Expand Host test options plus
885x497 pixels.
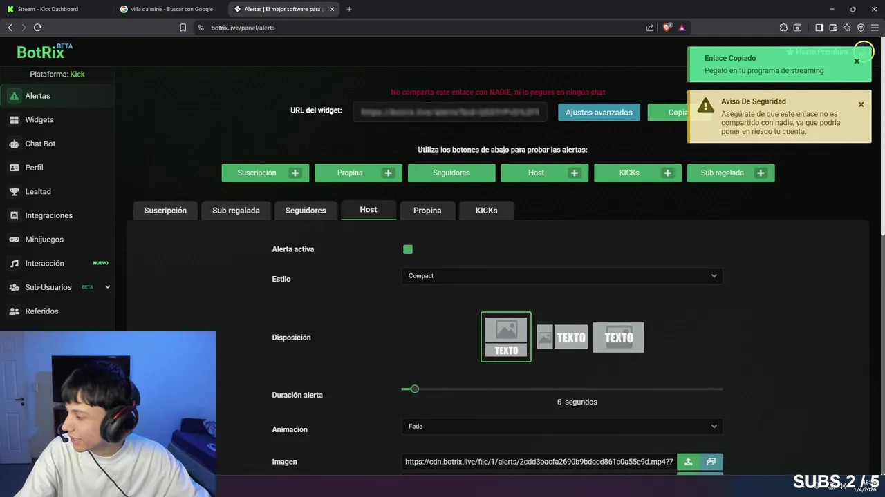(574, 173)
